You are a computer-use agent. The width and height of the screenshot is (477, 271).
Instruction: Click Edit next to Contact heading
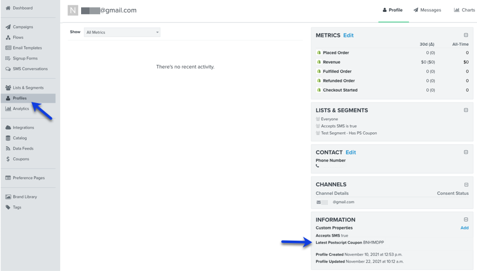tap(351, 152)
